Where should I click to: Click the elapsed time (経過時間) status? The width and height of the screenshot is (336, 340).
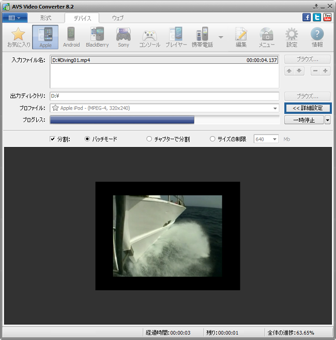coord(168,333)
